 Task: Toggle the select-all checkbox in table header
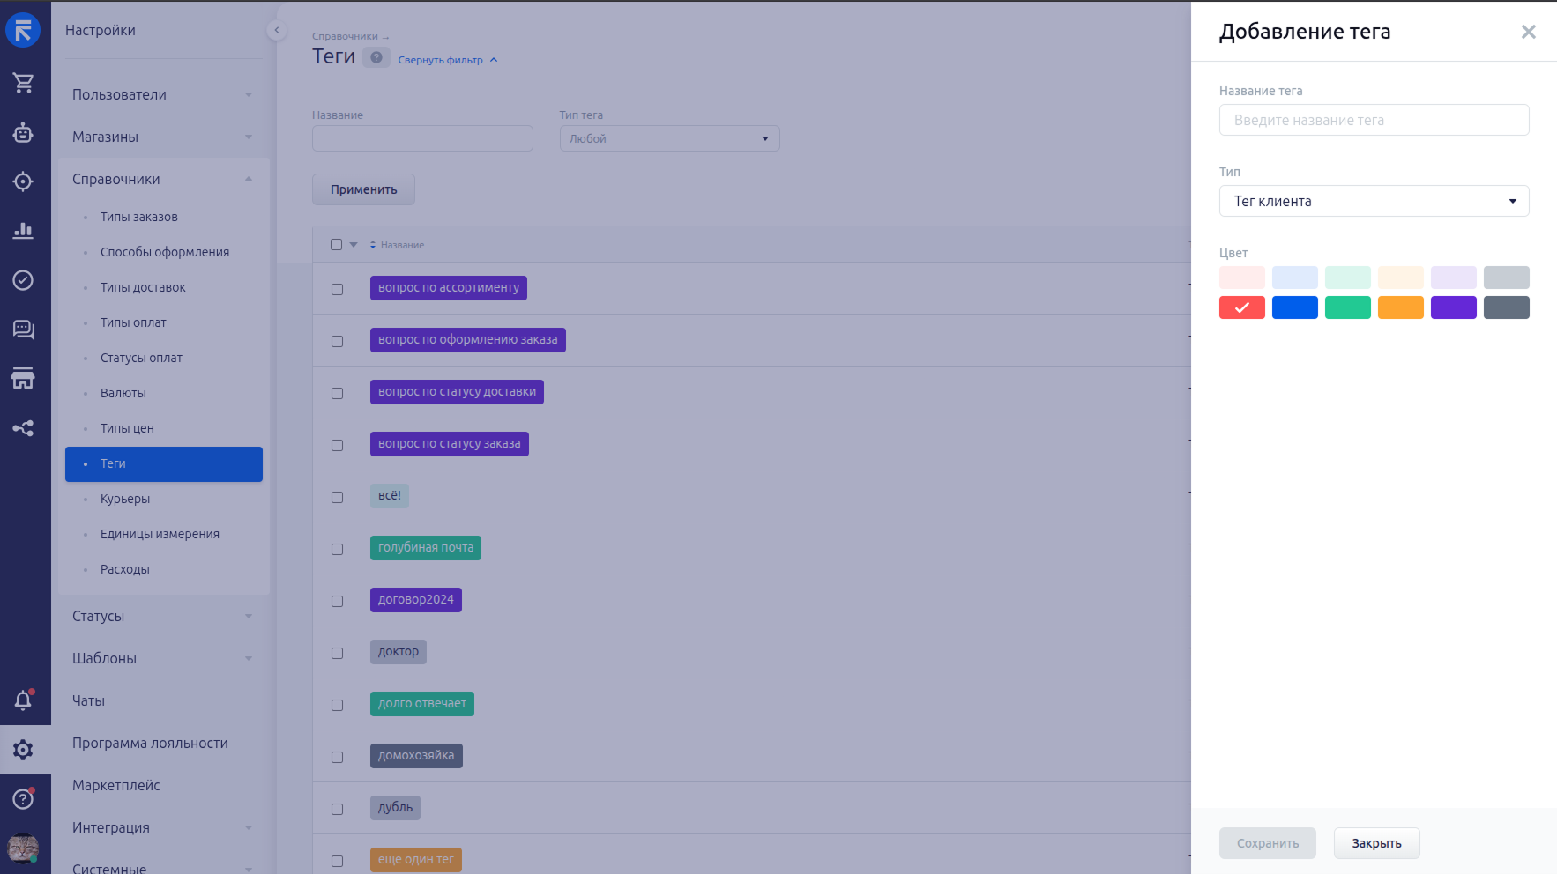pyautogui.click(x=336, y=245)
